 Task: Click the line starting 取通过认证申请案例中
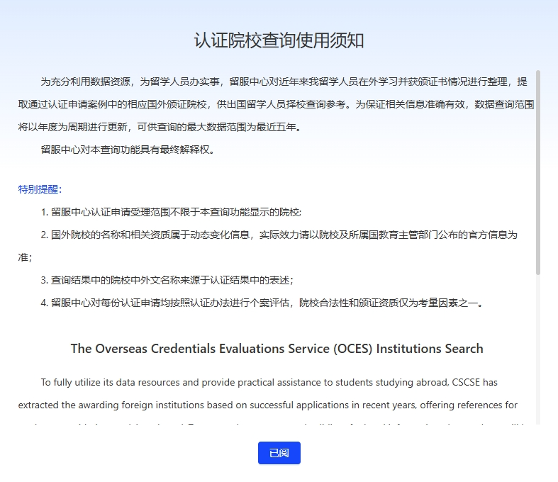(x=276, y=104)
